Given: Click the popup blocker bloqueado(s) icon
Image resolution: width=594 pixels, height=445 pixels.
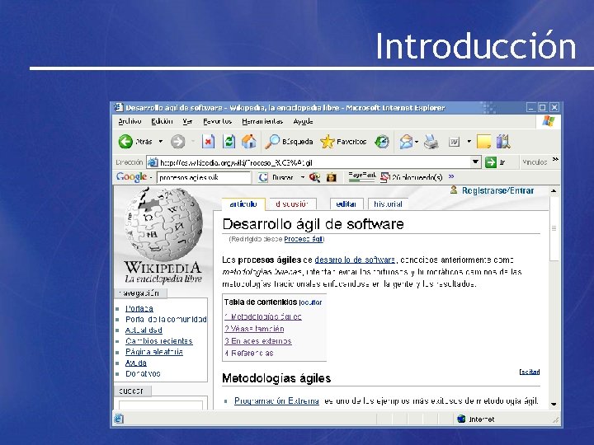Looking at the screenshot, I should (384, 177).
